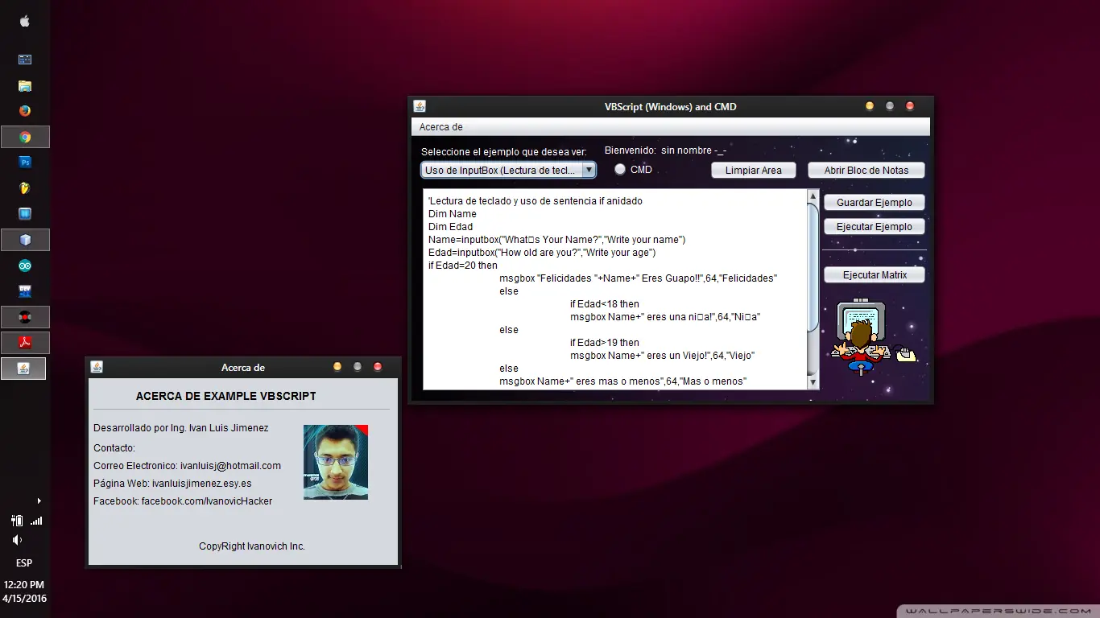Click the 'if Edad>19 then' code line
1100x618 pixels.
point(605,343)
